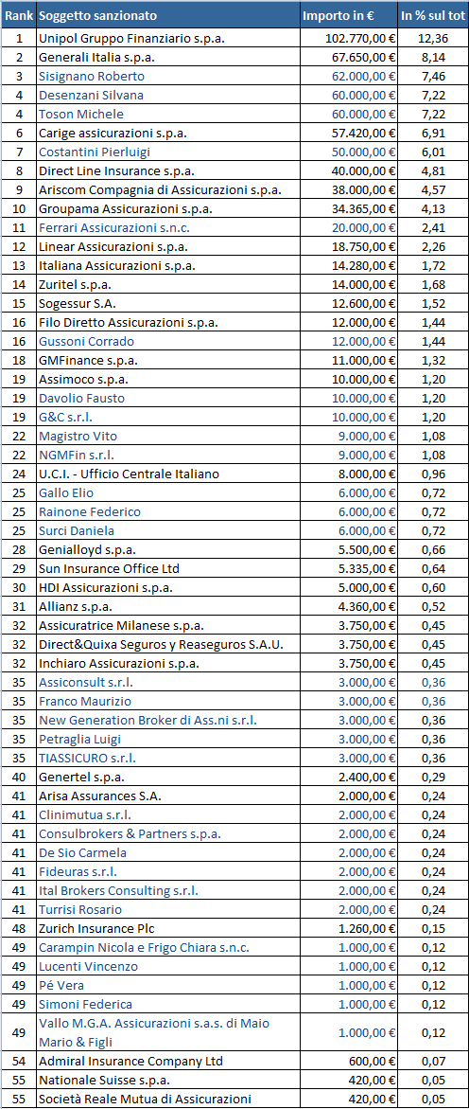Click New Generation Broker di Ass.ni cell
This screenshot has width=469, height=1109.
pyautogui.click(x=169, y=720)
